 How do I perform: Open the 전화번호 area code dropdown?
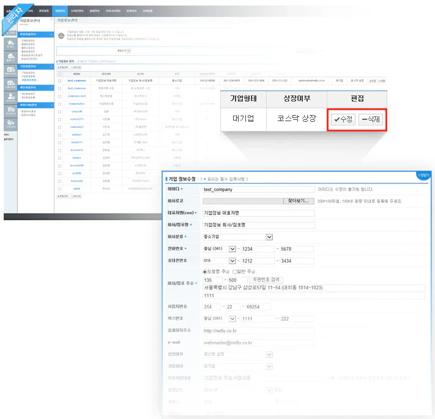[x=232, y=248]
